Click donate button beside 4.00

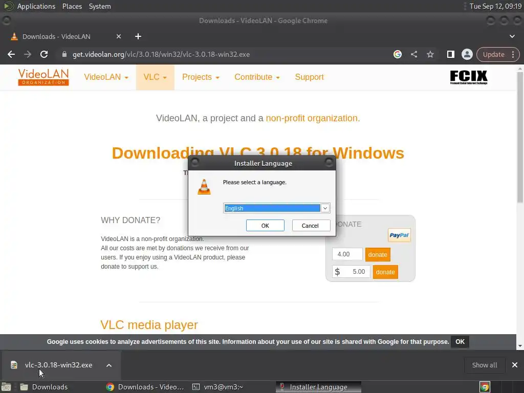(378, 255)
